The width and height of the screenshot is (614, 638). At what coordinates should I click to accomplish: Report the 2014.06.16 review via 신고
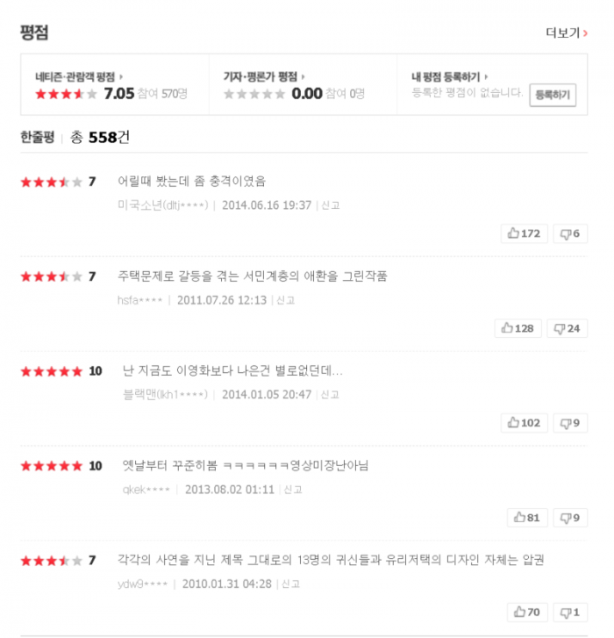(330, 205)
